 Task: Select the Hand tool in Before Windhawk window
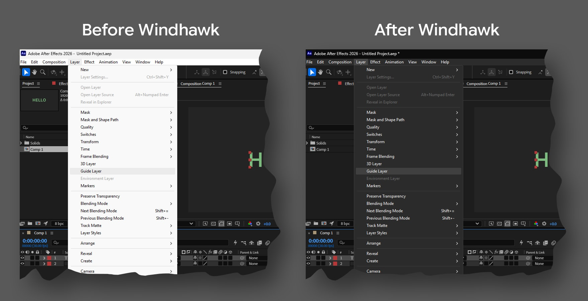pyautogui.click(x=34, y=72)
